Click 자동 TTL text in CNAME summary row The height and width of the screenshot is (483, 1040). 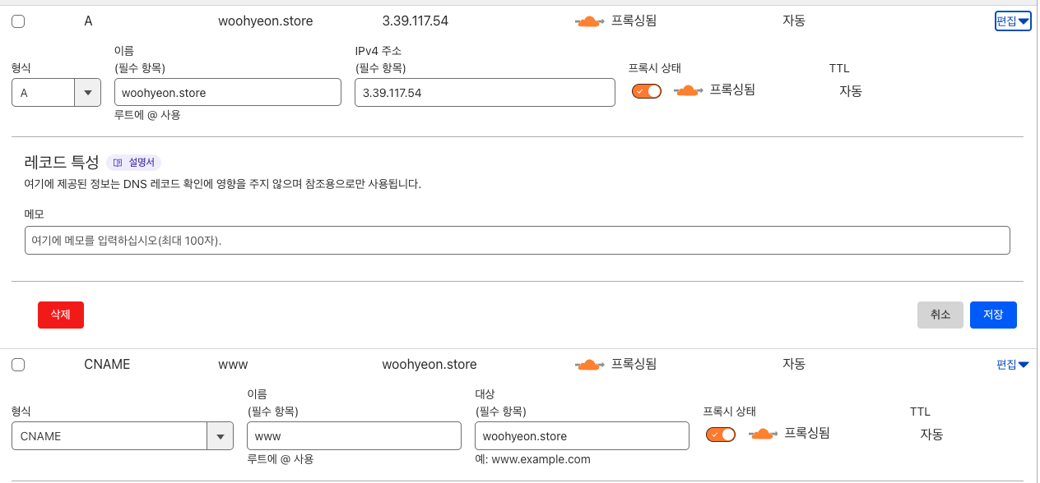[794, 364]
